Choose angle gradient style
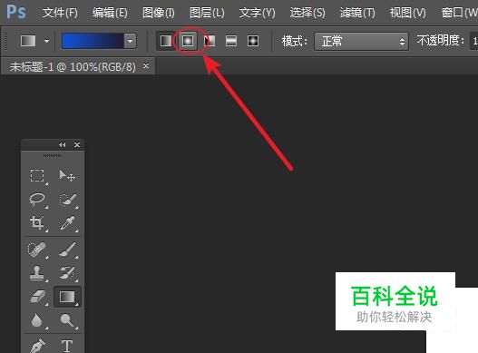This screenshot has width=478, height=353. point(210,41)
